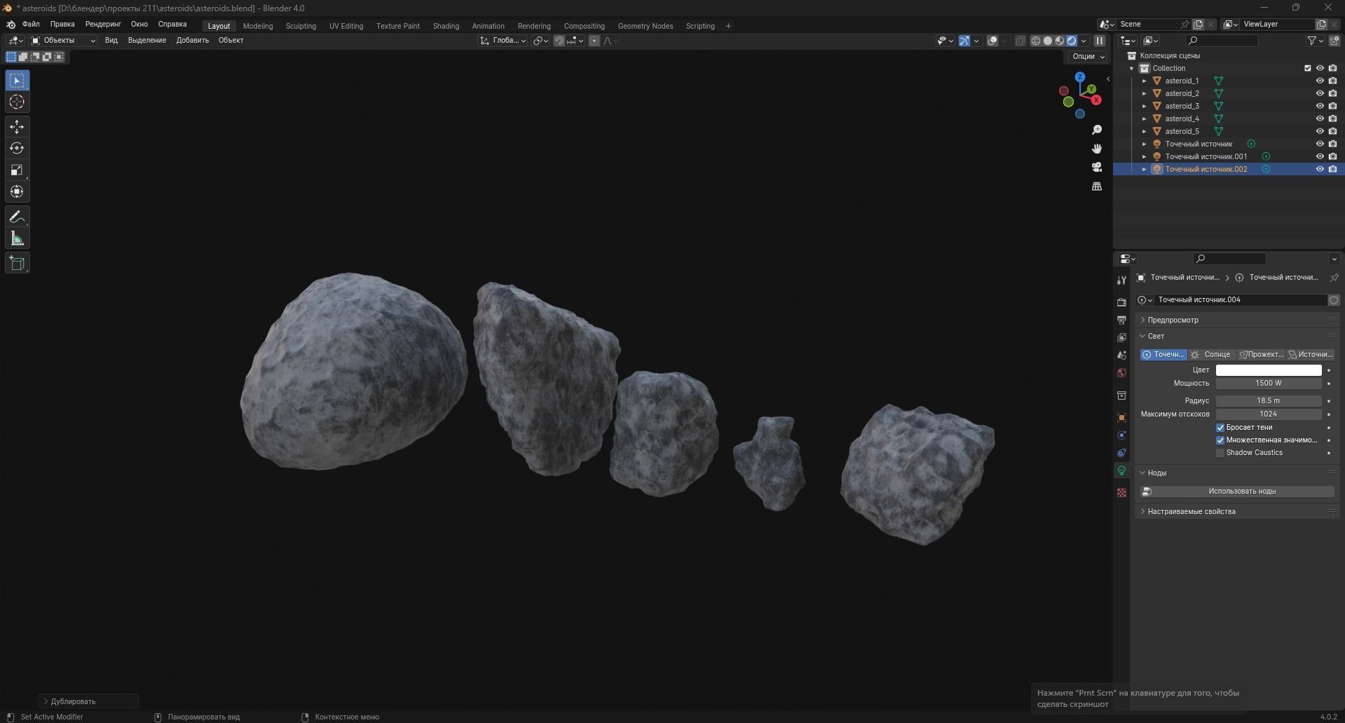Toggle the camera view icon
1345x723 pixels.
(1097, 167)
